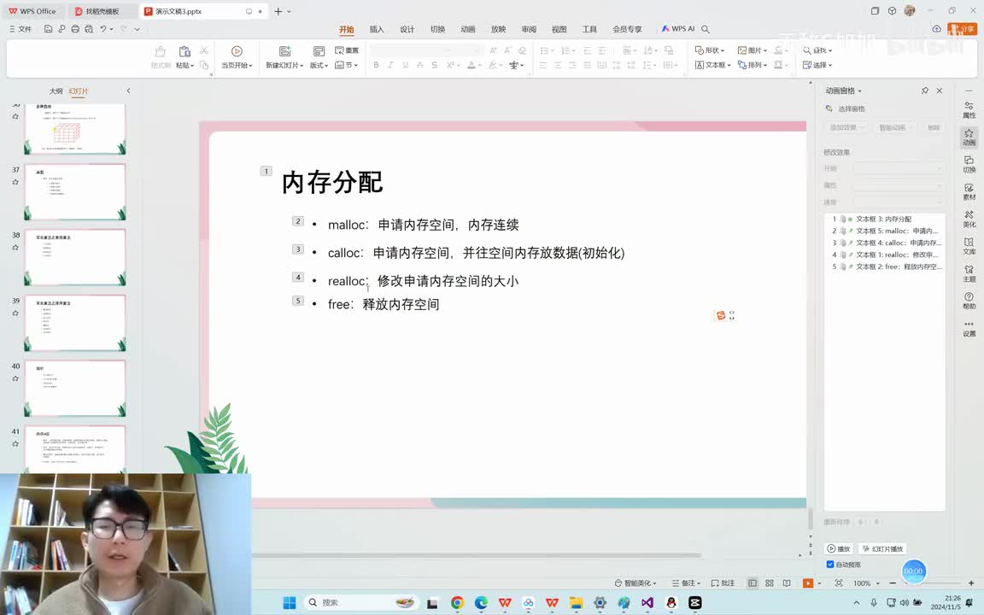Toggle the normal view button in the status bar
The image size is (984, 615).
[x=753, y=583]
